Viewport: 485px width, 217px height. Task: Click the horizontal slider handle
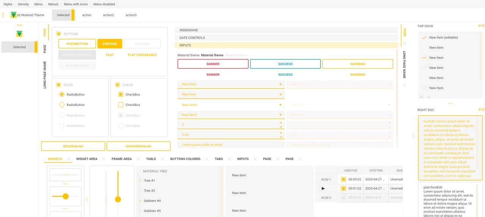[x=66, y=196]
